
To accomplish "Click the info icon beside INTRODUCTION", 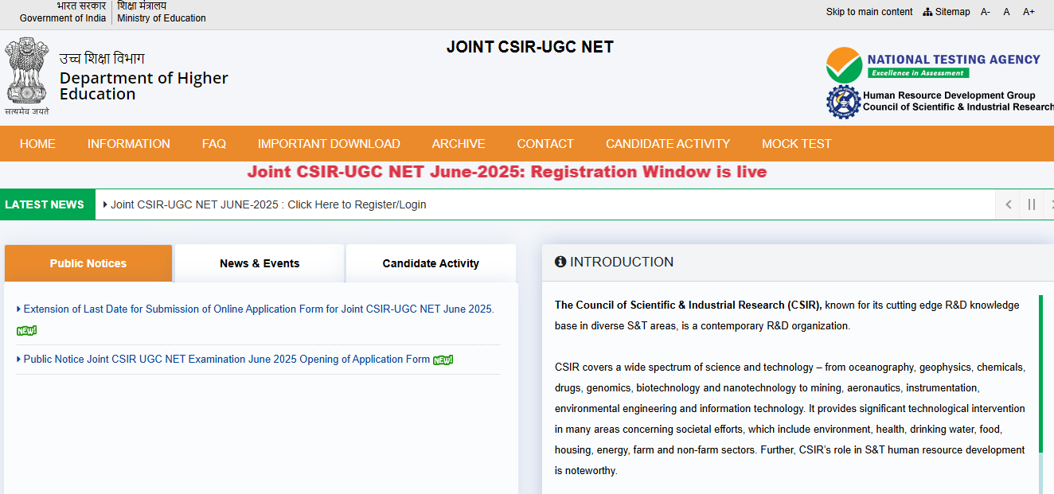I will pyautogui.click(x=560, y=262).
